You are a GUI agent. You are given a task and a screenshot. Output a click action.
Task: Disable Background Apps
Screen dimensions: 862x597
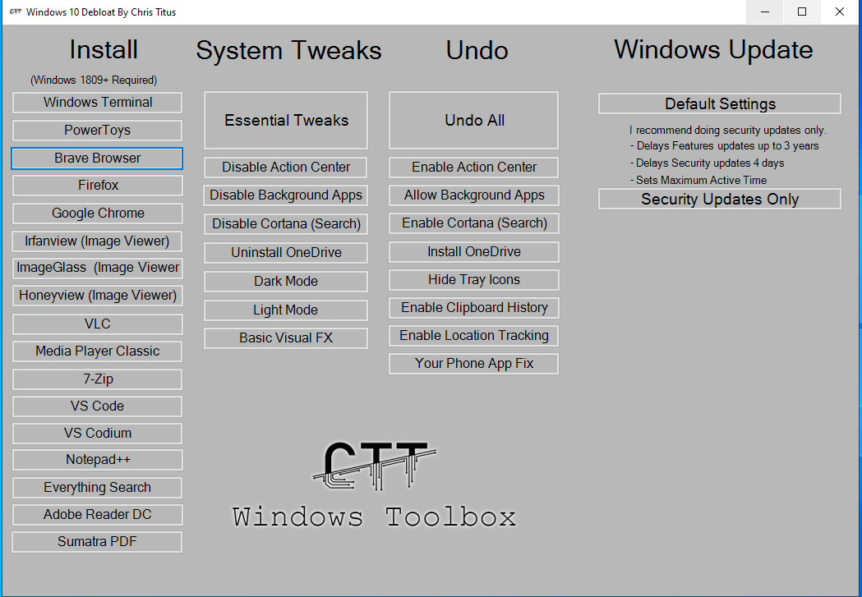286,195
